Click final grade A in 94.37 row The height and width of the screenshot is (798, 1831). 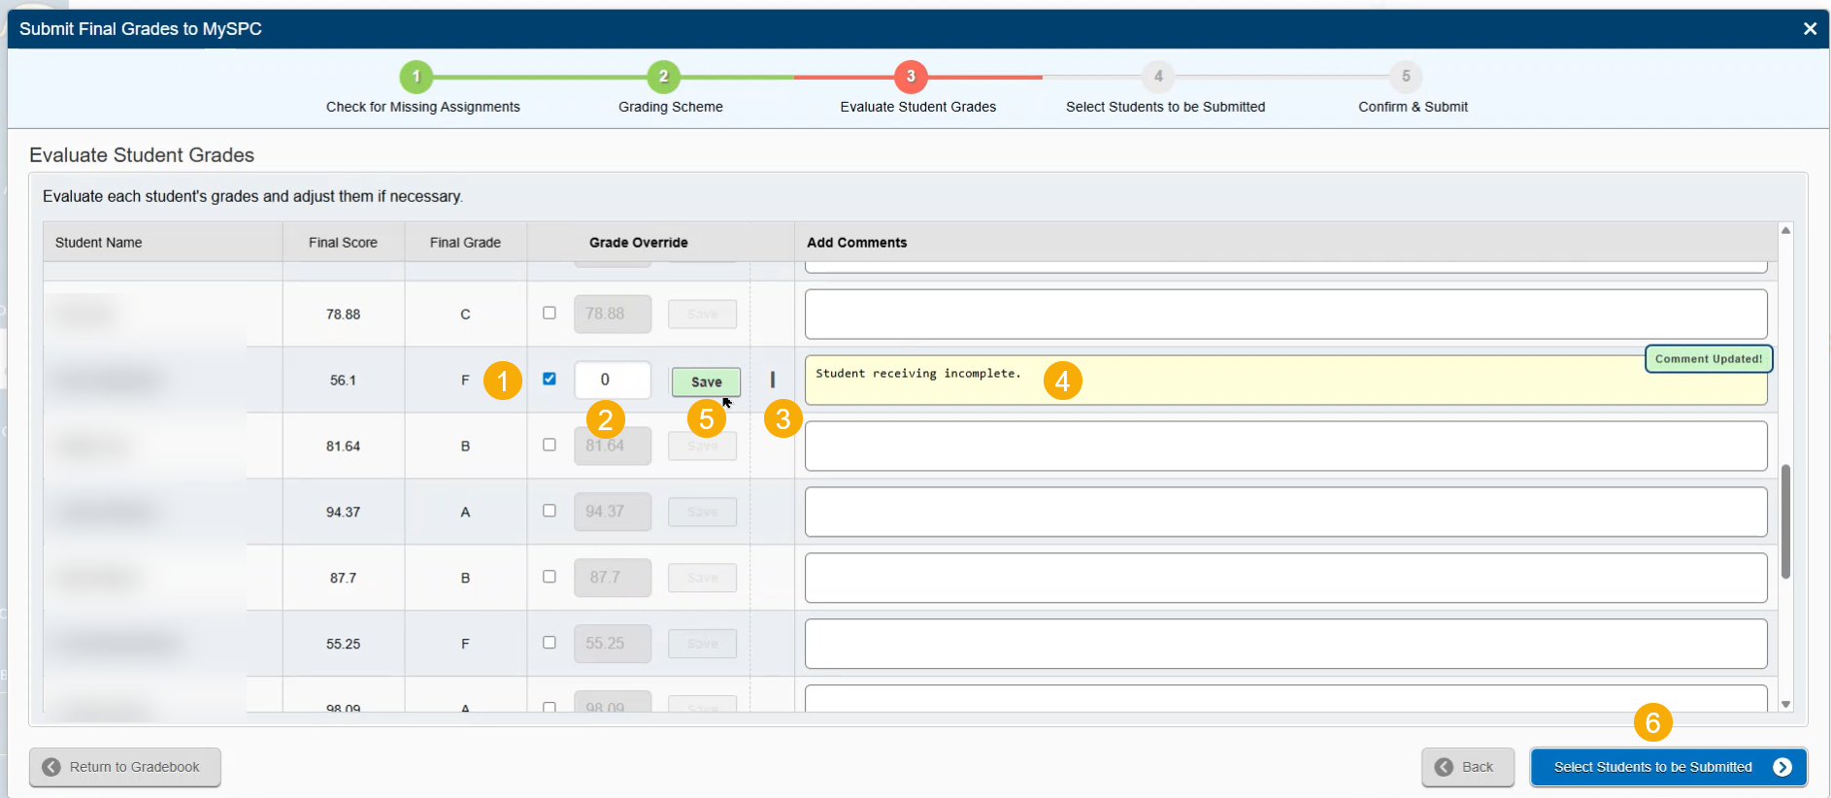pos(465,513)
